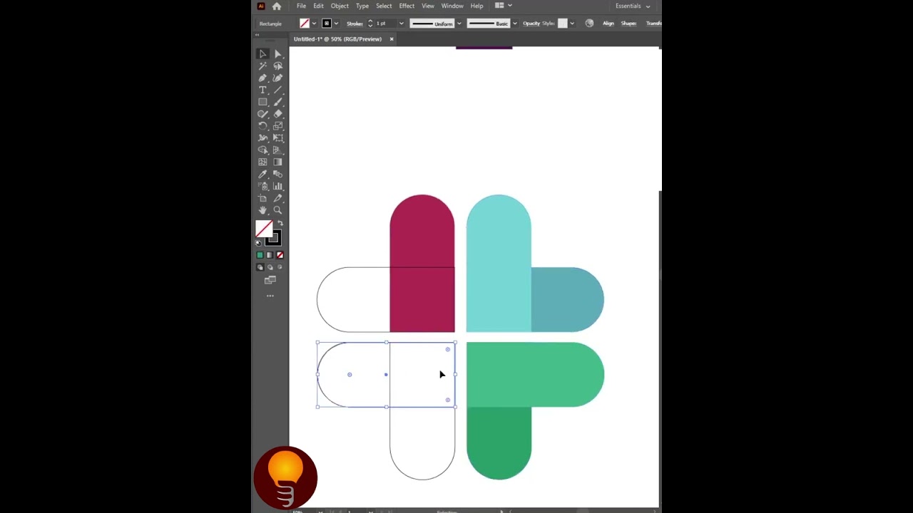The width and height of the screenshot is (913, 513).
Task: Click the Align panel link
Action: pyautogui.click(x=608, y=24)
